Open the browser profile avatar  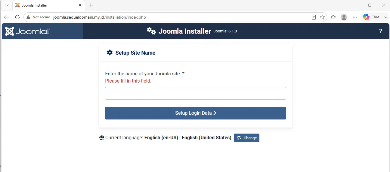344,17
